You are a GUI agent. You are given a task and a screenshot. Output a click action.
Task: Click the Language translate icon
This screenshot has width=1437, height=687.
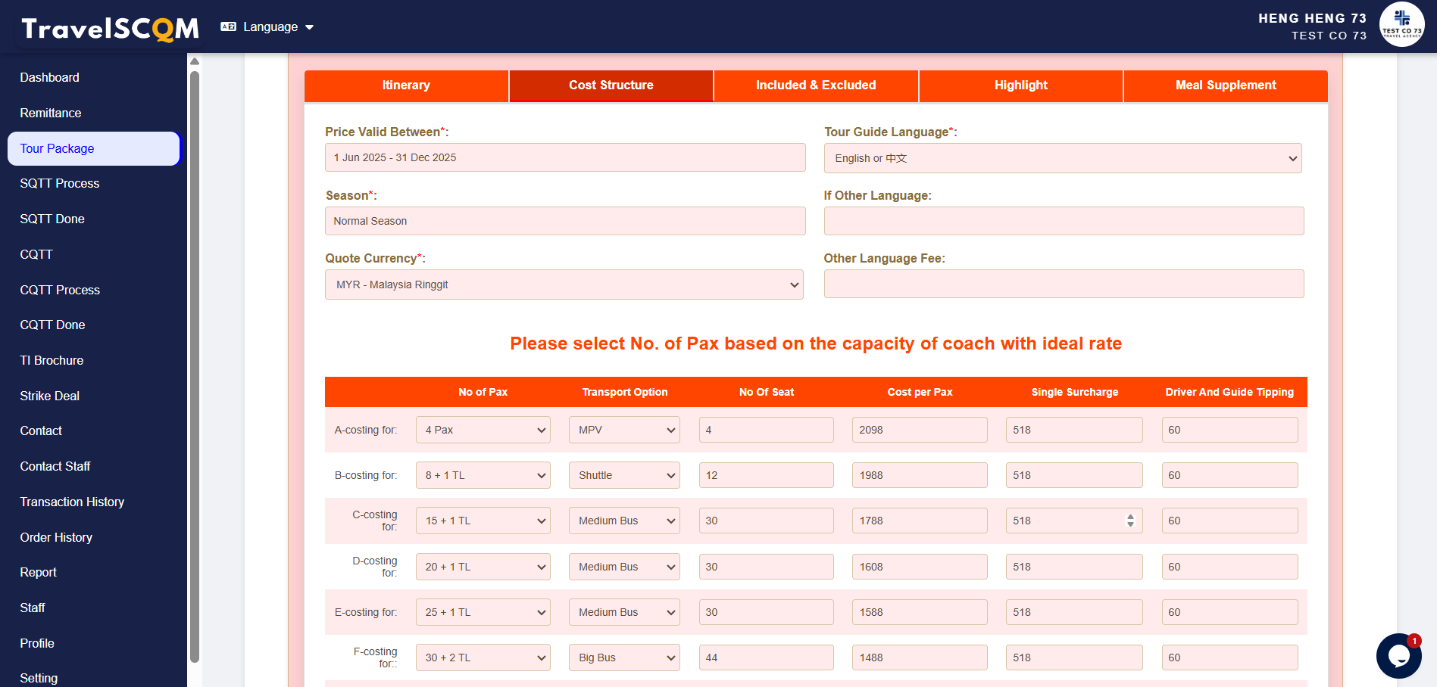228,27
